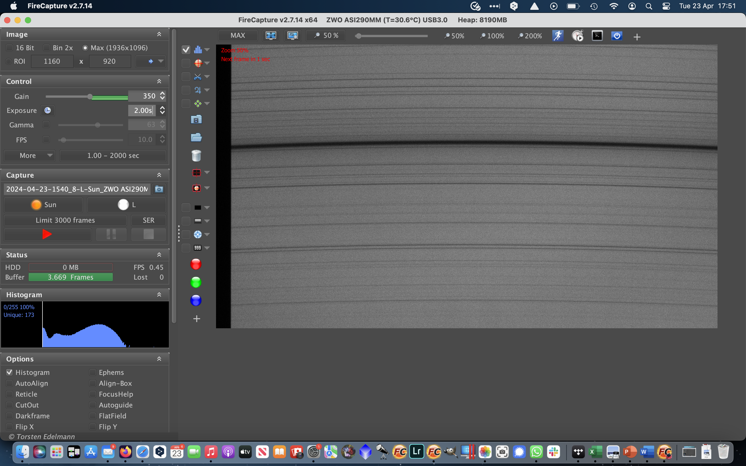Enable the Bin 2x checkbox
Viewport: 746px width, 466px height.
47,48
